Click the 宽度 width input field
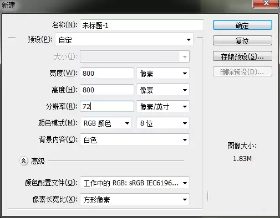The width and height of the screenshot is (280, 218). (107, 73)
